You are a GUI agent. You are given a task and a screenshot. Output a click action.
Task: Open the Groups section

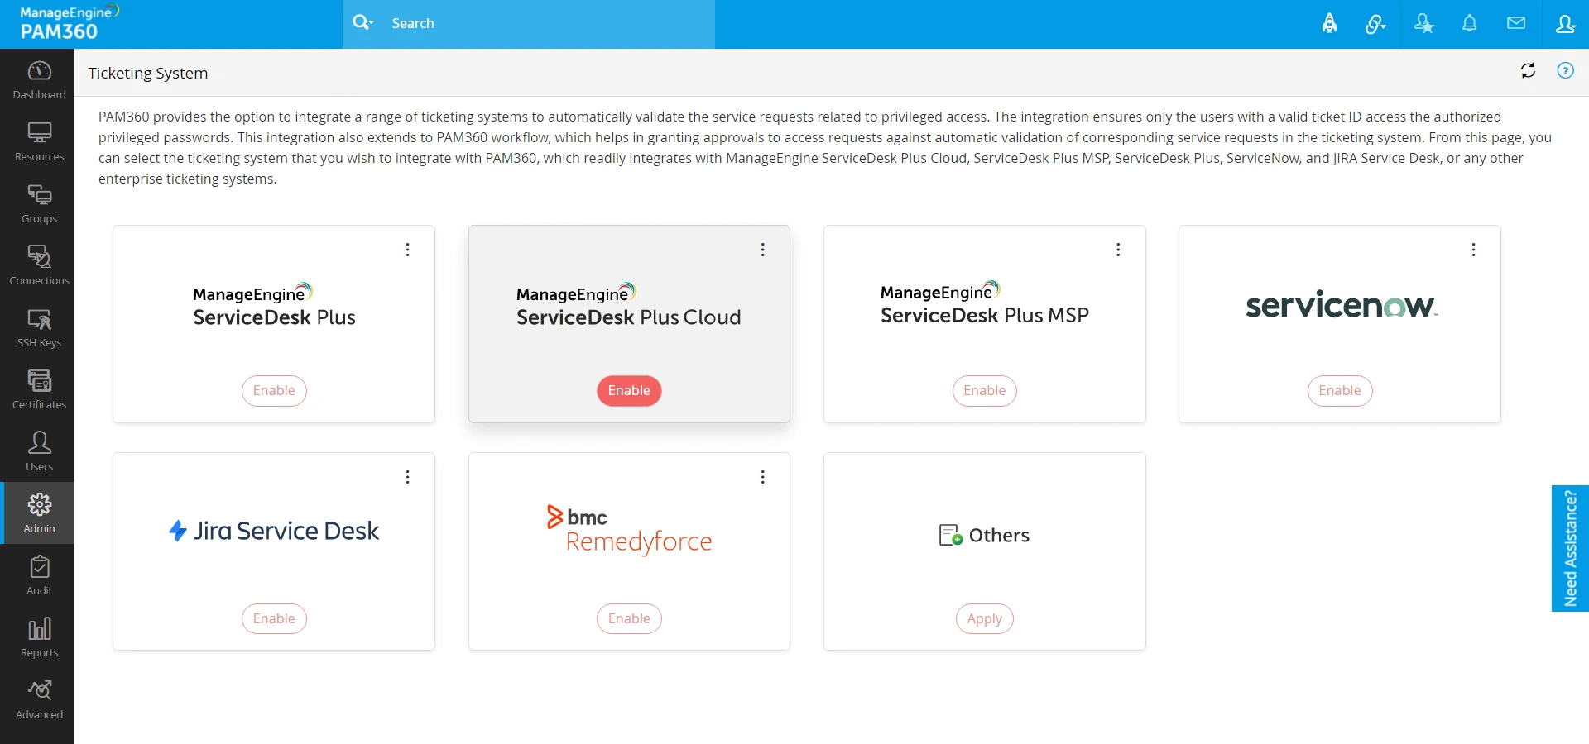[x=38, y=203]
